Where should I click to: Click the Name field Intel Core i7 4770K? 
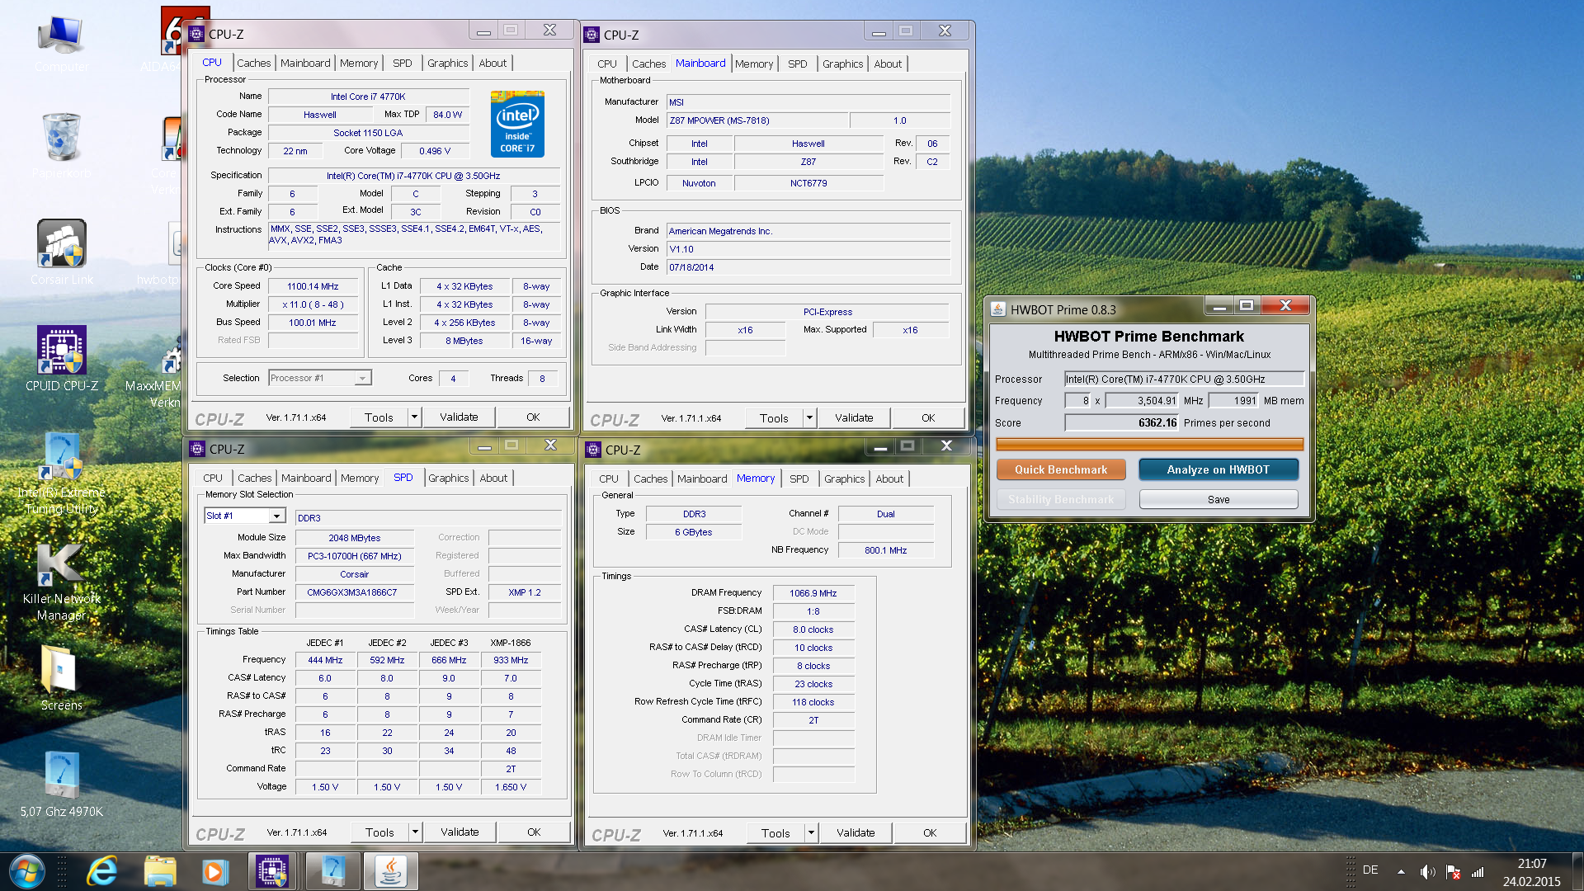[368, 97]
